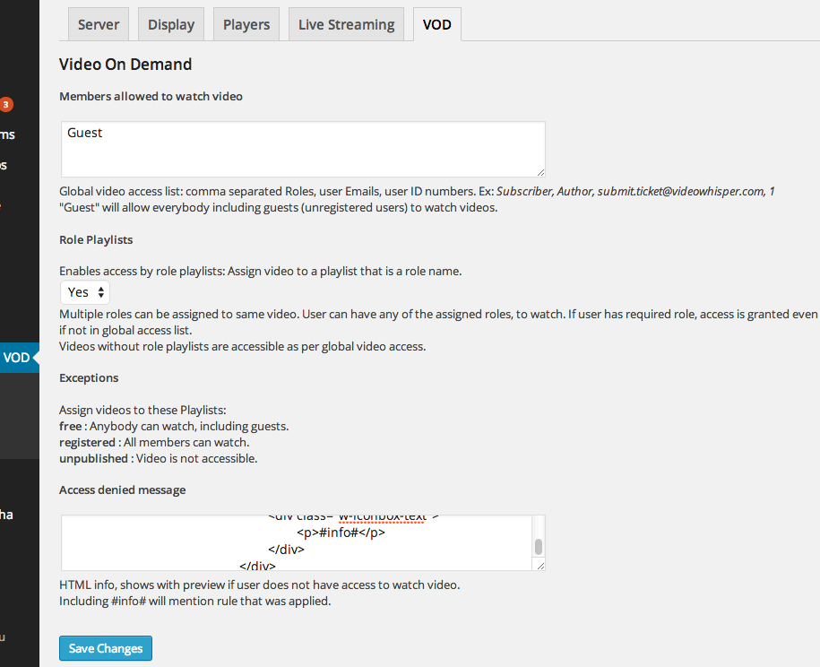Click the resize handle of the HTML message box

[x=540, y=565]
